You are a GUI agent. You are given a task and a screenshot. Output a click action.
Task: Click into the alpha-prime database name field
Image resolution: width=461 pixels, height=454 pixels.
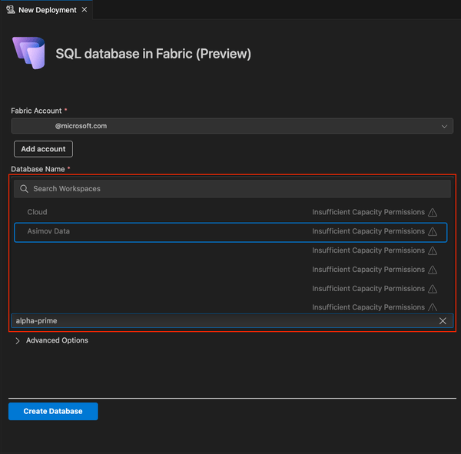[223, 321]
